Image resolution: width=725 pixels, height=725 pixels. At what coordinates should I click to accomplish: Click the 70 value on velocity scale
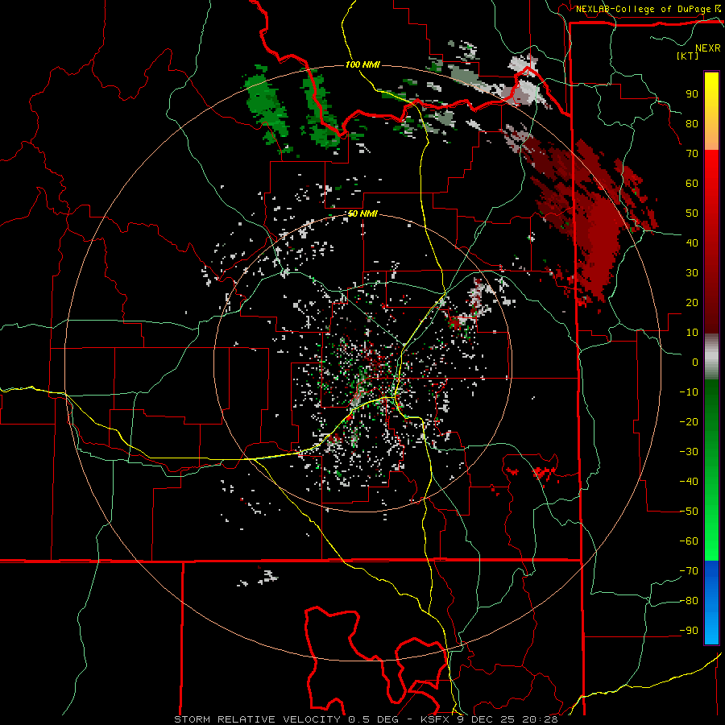[x=692, y=154]
